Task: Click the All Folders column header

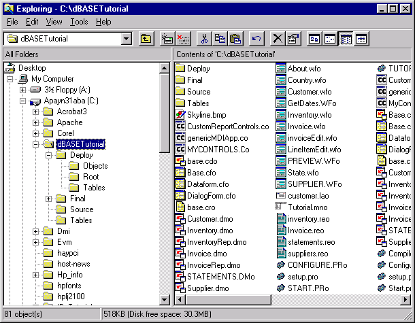Action: [87, 54]
